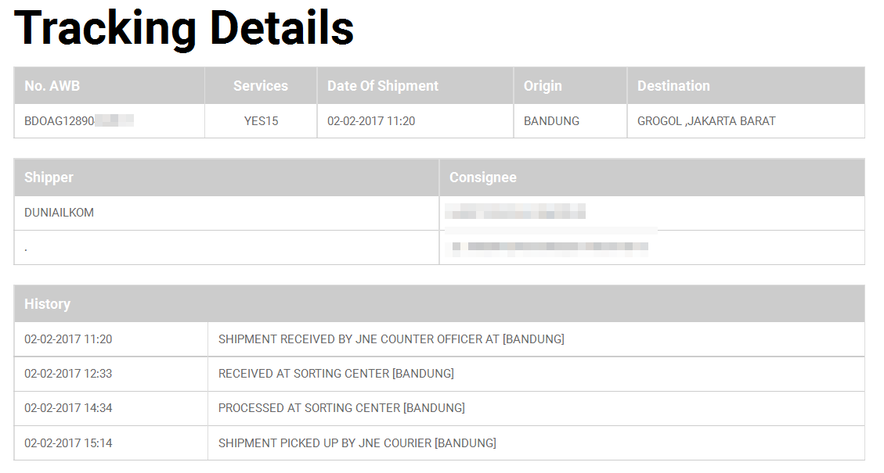This screenshot has height=473, width=884.
Task: Click the Processed at Sorting Center entry
Action: [x=341, y=407]
